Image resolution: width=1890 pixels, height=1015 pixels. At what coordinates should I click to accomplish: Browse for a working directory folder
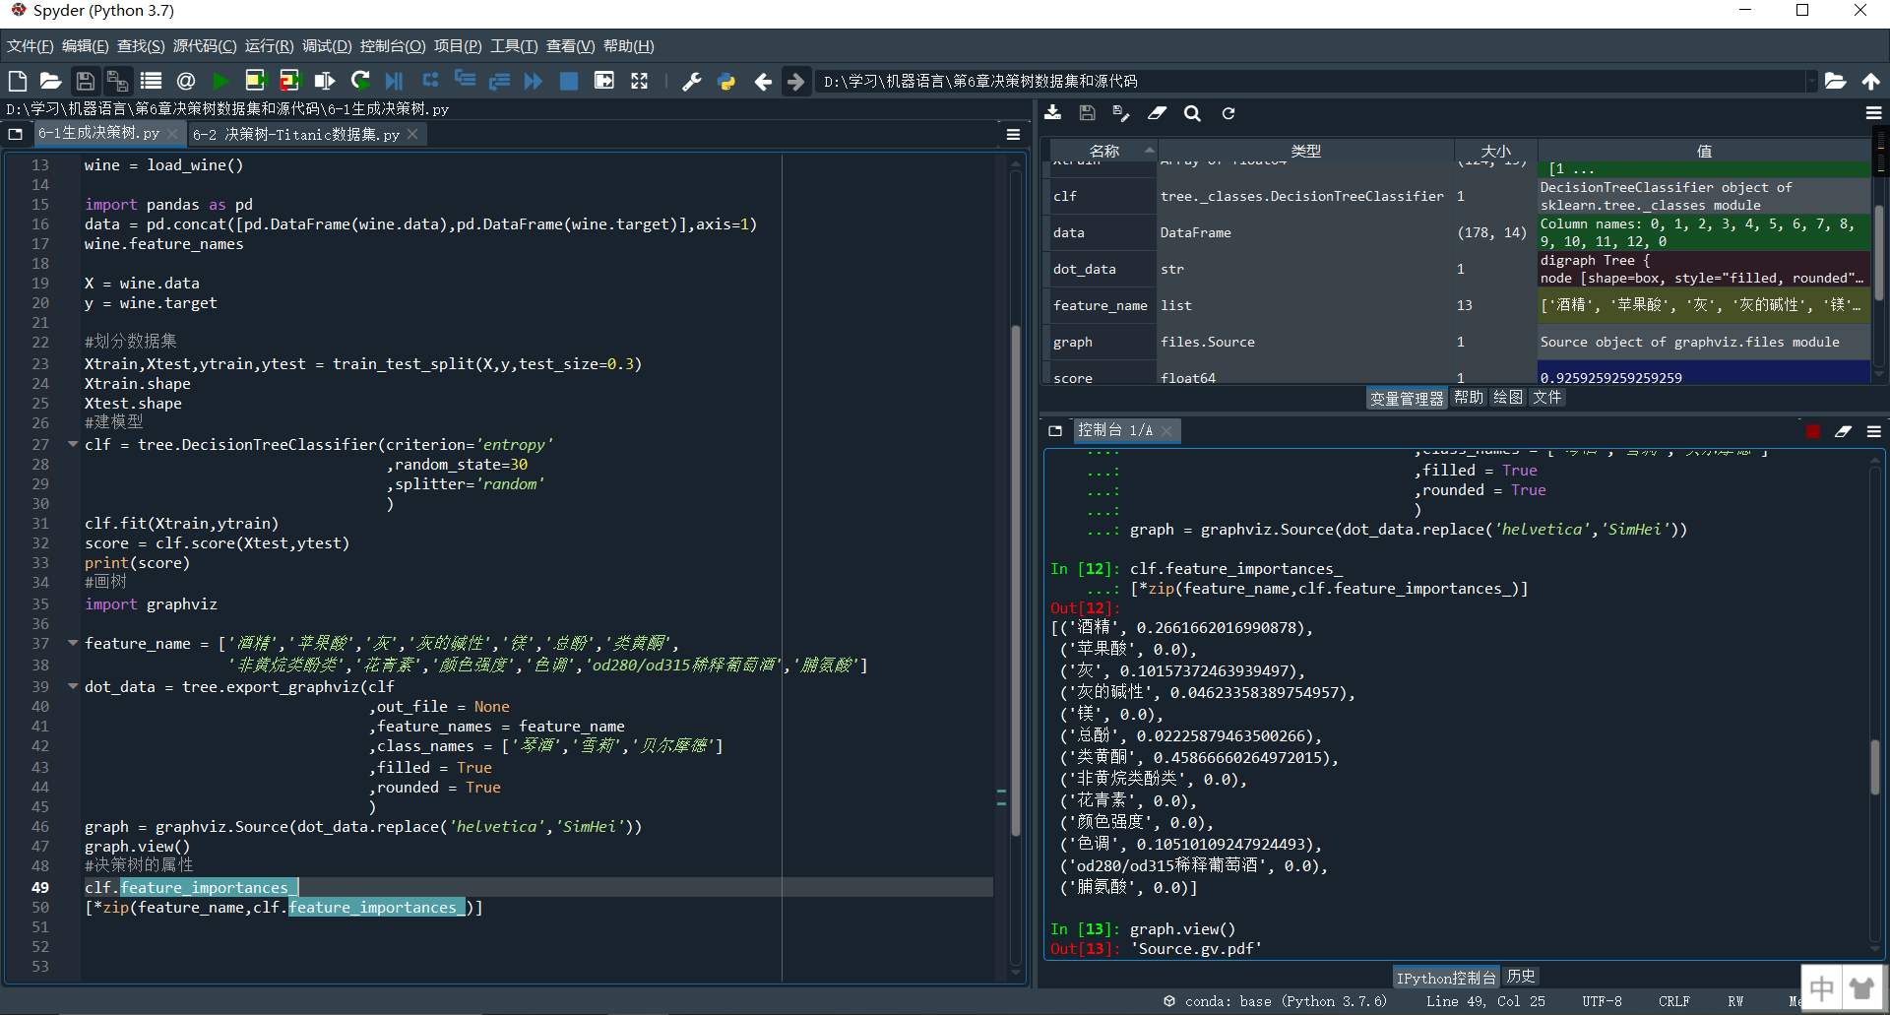coord(1835,81)
